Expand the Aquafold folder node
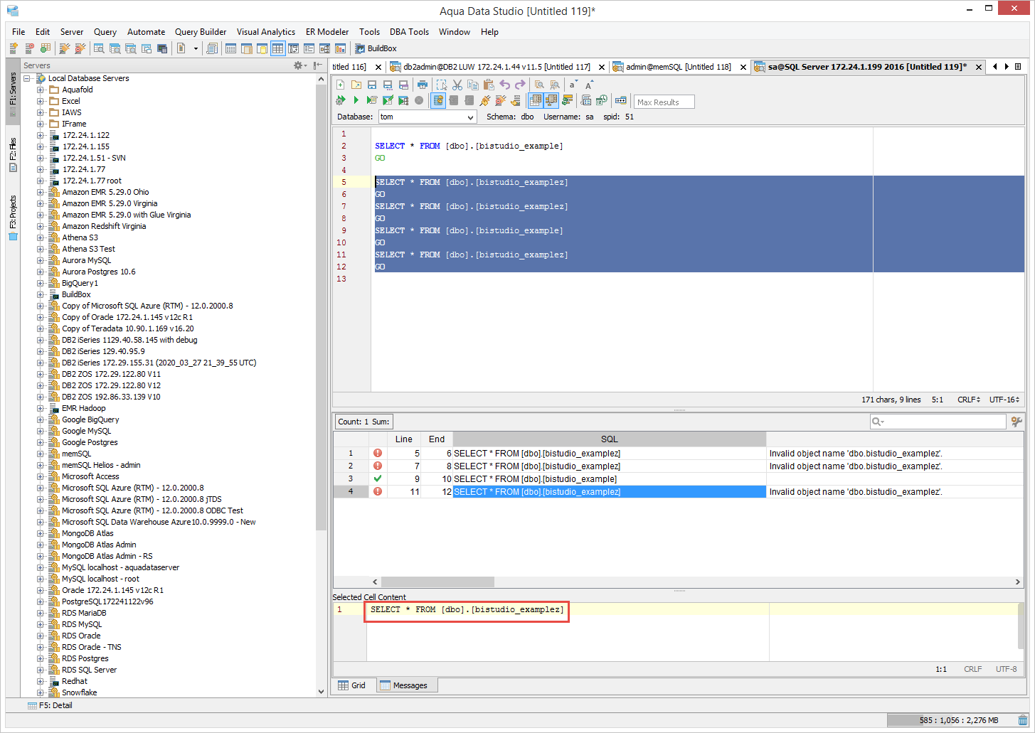The height and width of the screenshot is (733, 1035). pyautogui.click(x=41, y=90)
